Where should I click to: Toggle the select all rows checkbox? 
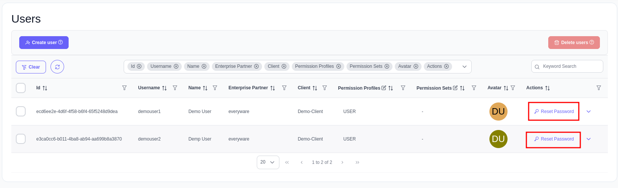click(21, 88)
